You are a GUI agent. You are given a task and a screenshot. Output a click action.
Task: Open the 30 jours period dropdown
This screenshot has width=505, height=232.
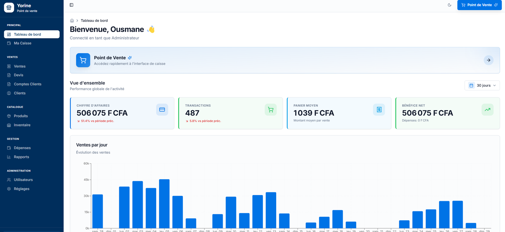482,85
